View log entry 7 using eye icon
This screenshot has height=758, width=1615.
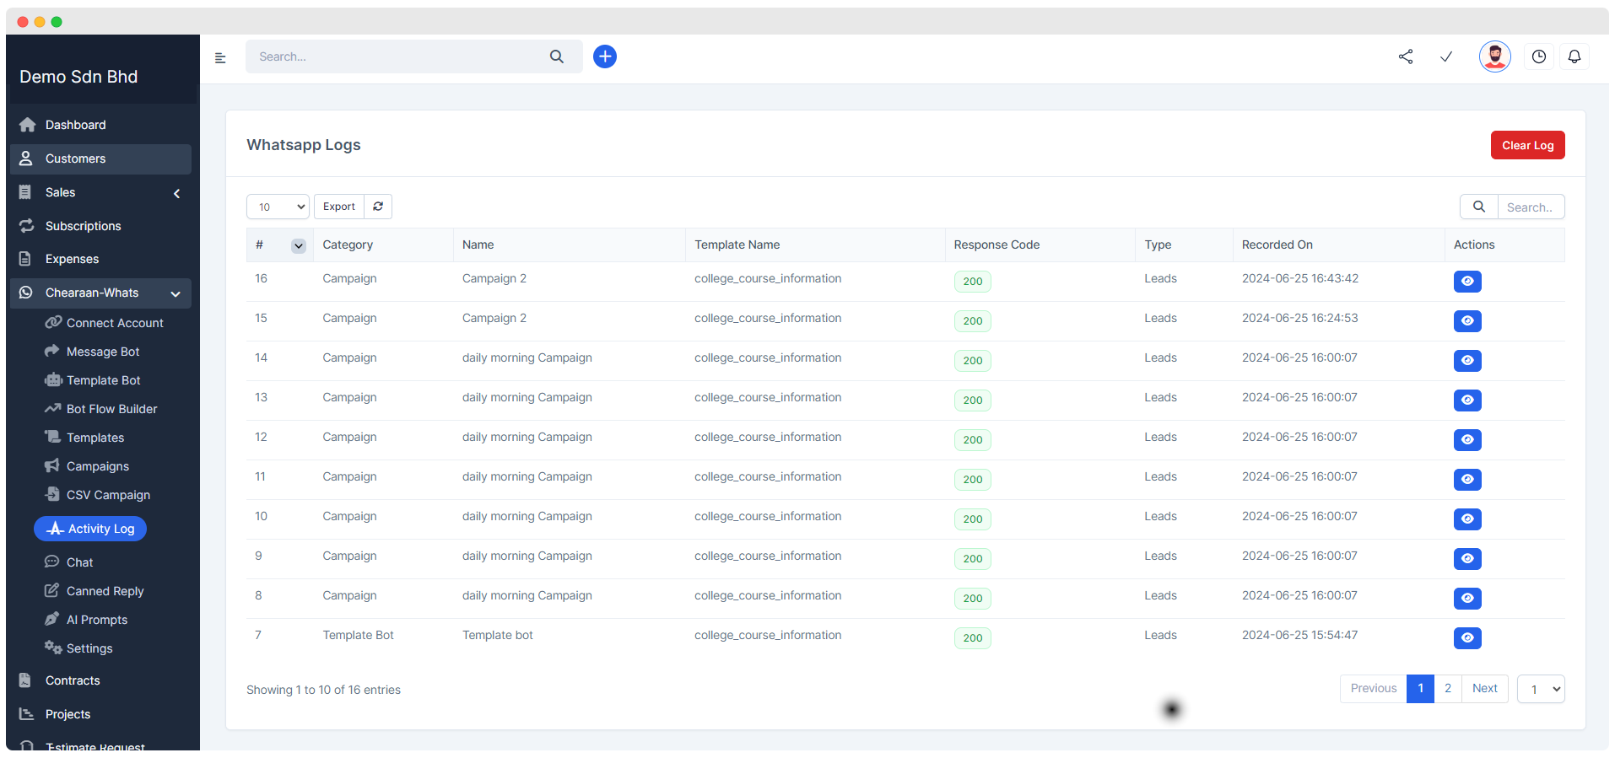[1466, 638]
